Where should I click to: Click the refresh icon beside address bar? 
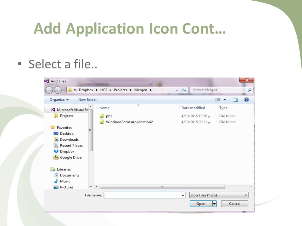click(184, 90)
